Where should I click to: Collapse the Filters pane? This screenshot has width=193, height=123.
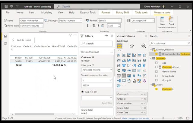point(112,36)
